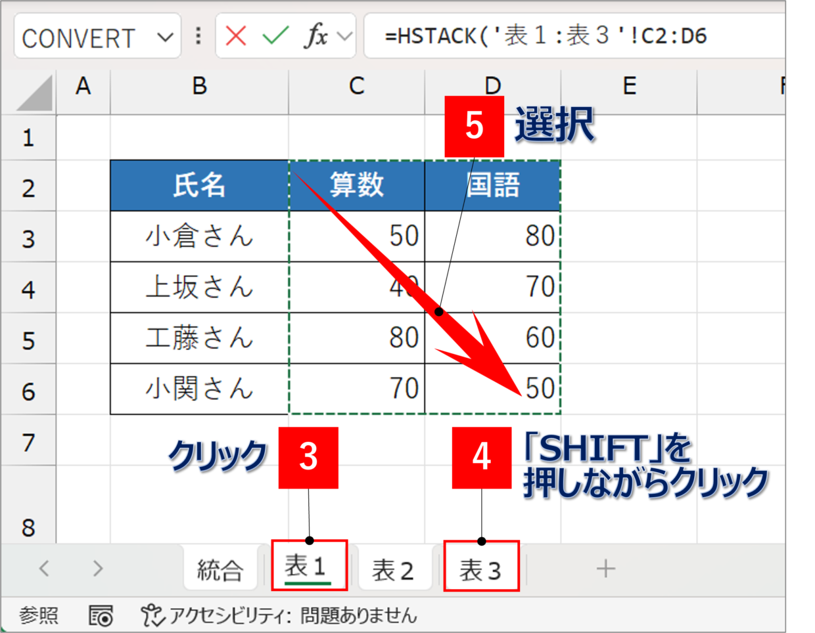Expand the dropdown beside the fx button
The width and height of the screenshot is (815, 633).
click(x=344, y=36)
